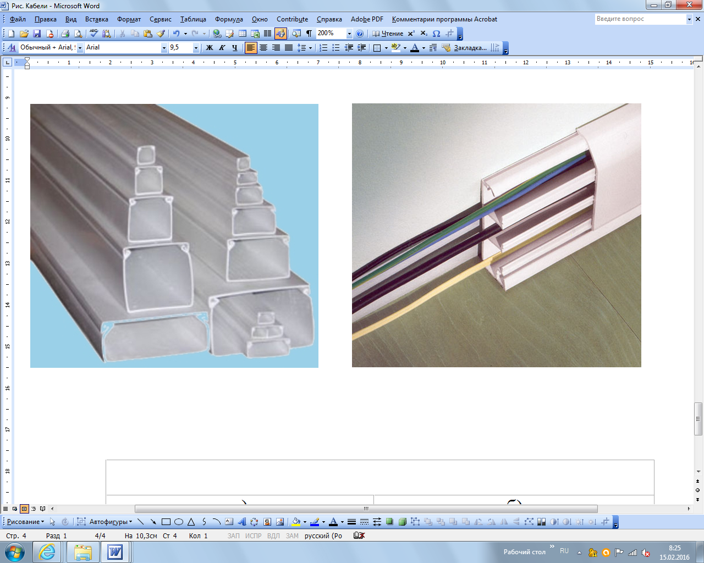Select the Rectangle drawing tool
The image size is (704, 563).
click(166, 522)
